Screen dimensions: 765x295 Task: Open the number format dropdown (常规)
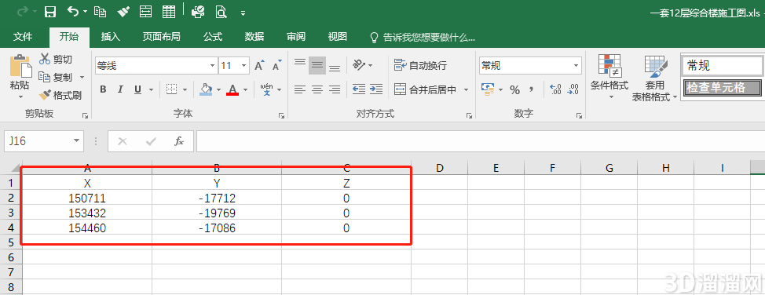click(576, 65)
